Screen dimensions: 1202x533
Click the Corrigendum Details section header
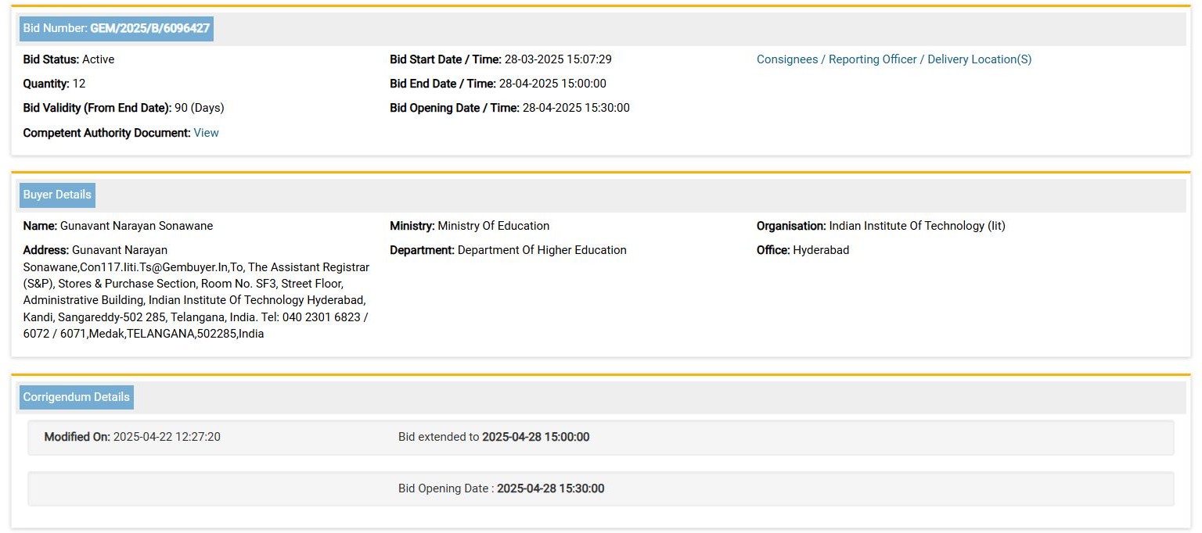(76, 397)
